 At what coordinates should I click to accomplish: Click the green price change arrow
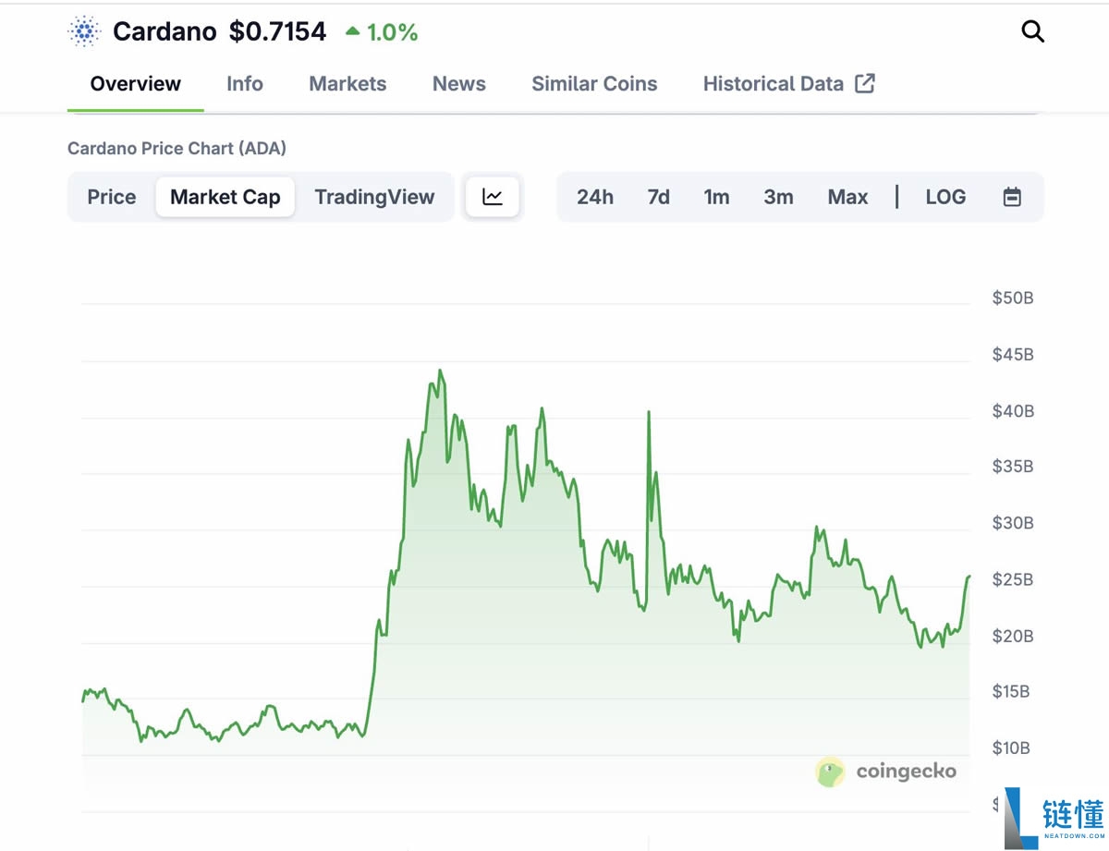point(352,32)
